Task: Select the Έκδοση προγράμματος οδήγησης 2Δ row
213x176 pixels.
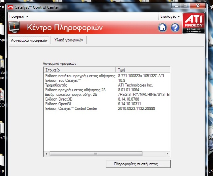Action: pyautogui.click(x=107, y=90)
